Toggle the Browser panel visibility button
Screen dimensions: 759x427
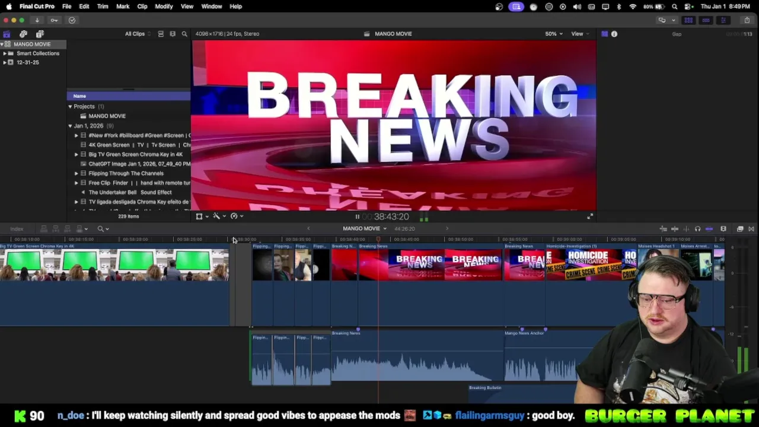click(x=688, y=20)
